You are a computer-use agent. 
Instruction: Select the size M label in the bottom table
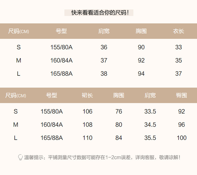(x=16, y=125)
